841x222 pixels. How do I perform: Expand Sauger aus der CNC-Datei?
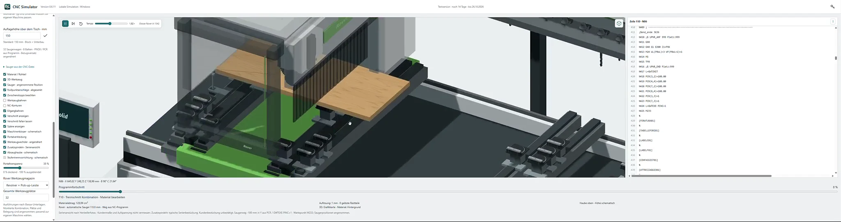click(x=19, y=67)
